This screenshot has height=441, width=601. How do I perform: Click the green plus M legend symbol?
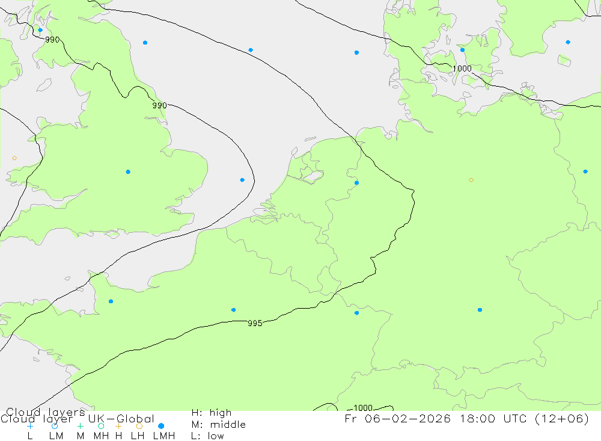pos(80,426)
